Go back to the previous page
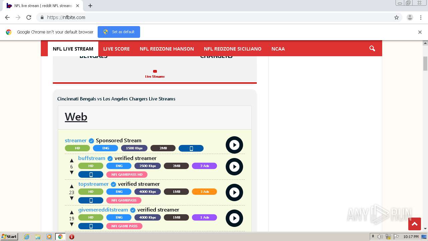The width and height of the screenshot is (428, 241). pos(7,17)
